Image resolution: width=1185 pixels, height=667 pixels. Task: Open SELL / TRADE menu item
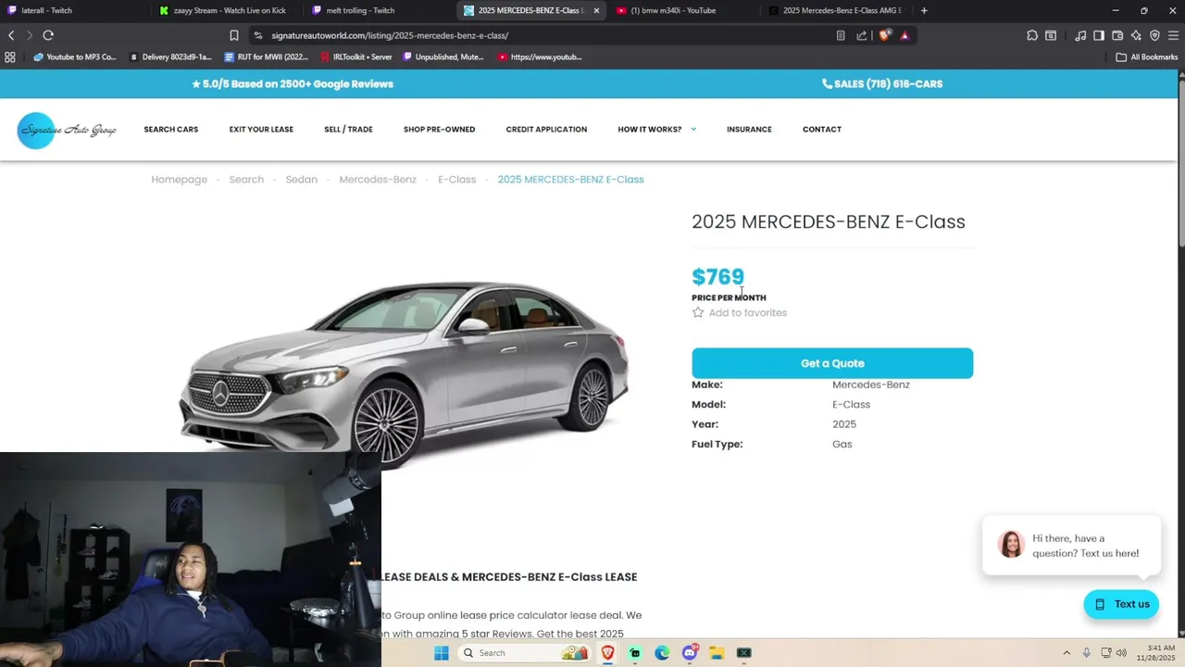(x=348, y=130)
